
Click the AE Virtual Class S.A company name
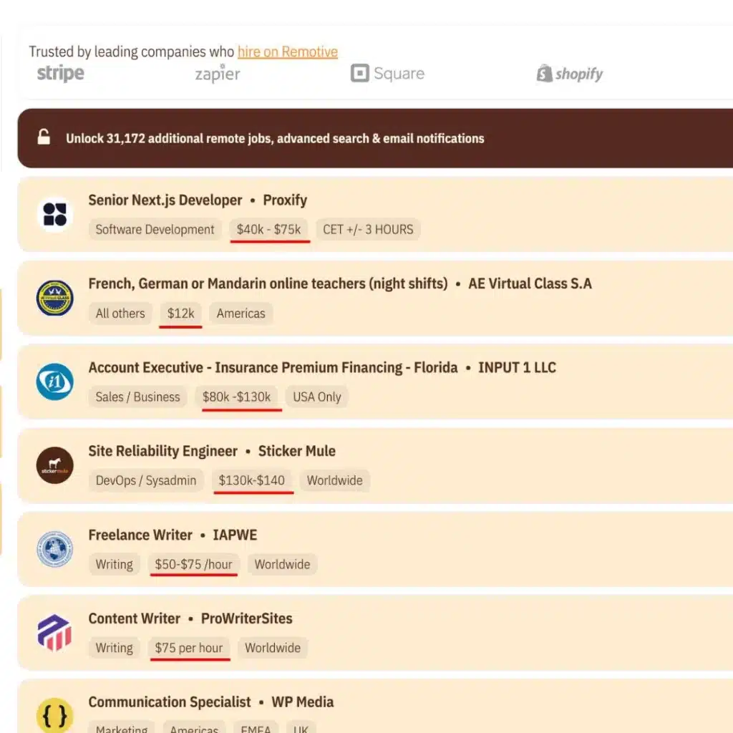tap(530, 283)
